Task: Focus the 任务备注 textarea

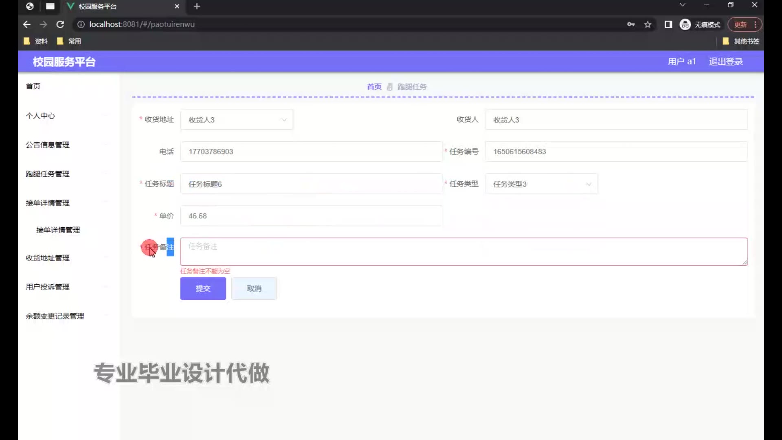Action: pos(463,252)
